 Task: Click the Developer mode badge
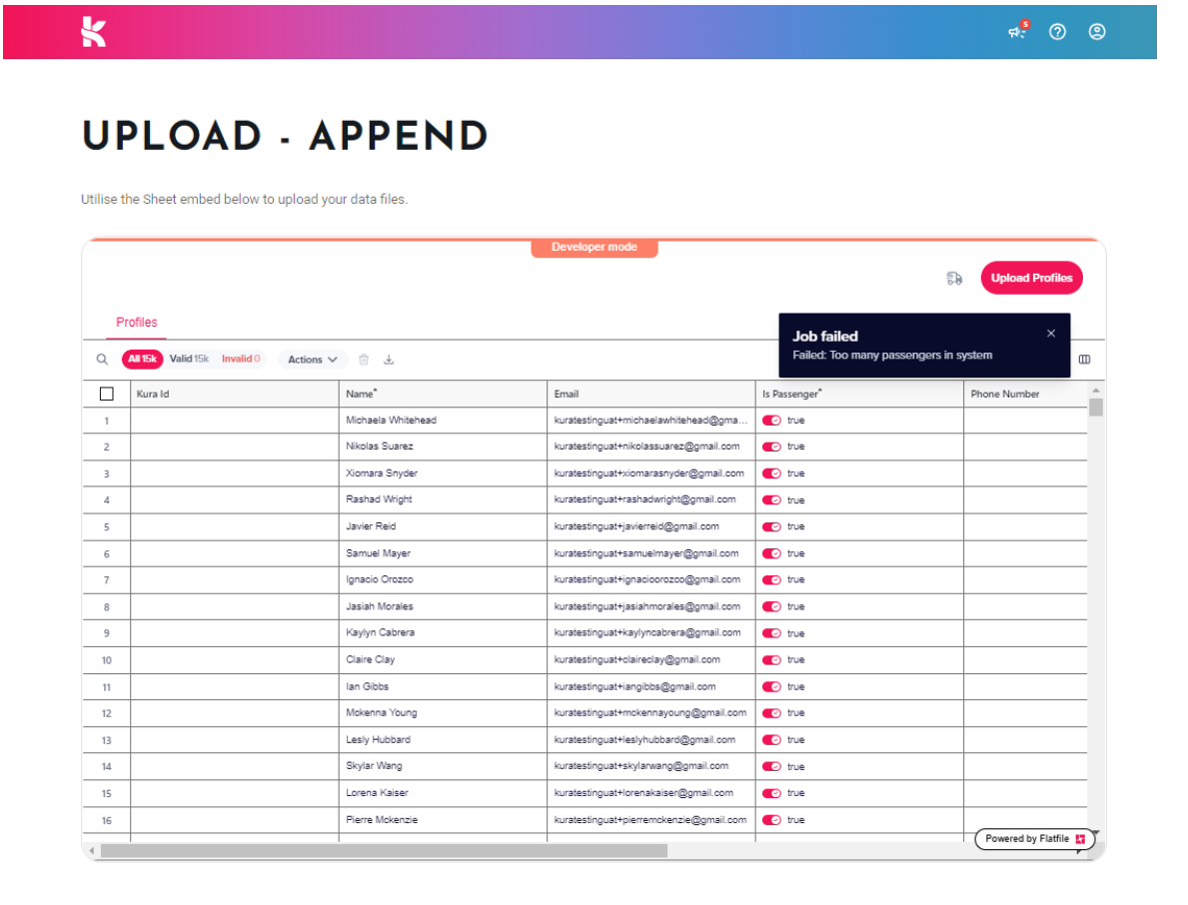coord(594,248)
